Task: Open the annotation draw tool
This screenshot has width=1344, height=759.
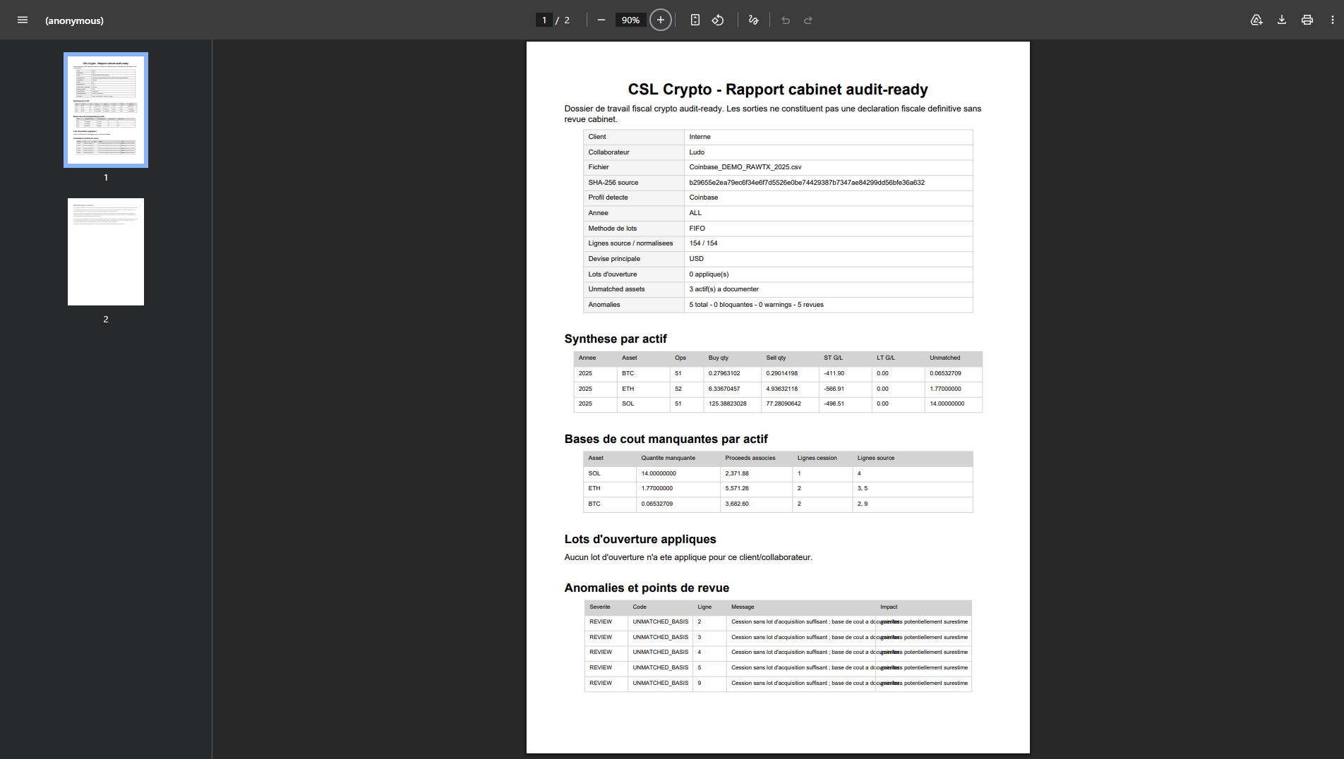Action: [x=754, y=20]
